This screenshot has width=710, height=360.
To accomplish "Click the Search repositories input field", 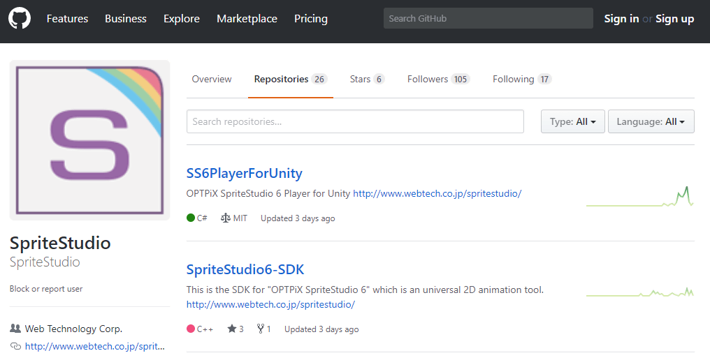I will point(355,121).
